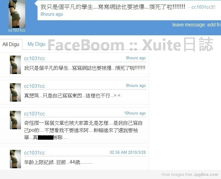Open first post's 8hours ago timestamp
Viewport: 221px width, 179px height.
(x=136, y=58)
